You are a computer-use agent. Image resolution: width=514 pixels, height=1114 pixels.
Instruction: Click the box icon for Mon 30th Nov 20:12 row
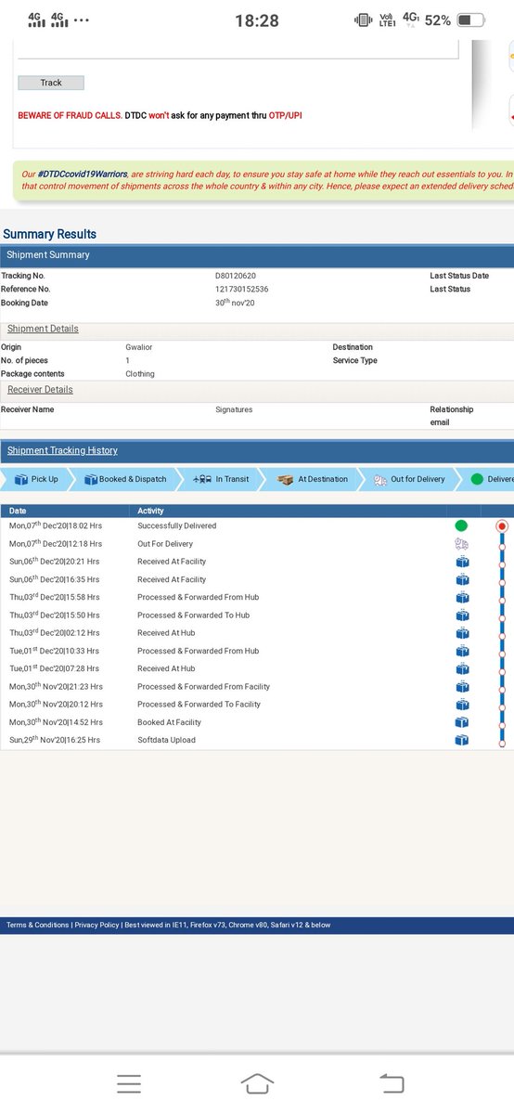point(462,705)
